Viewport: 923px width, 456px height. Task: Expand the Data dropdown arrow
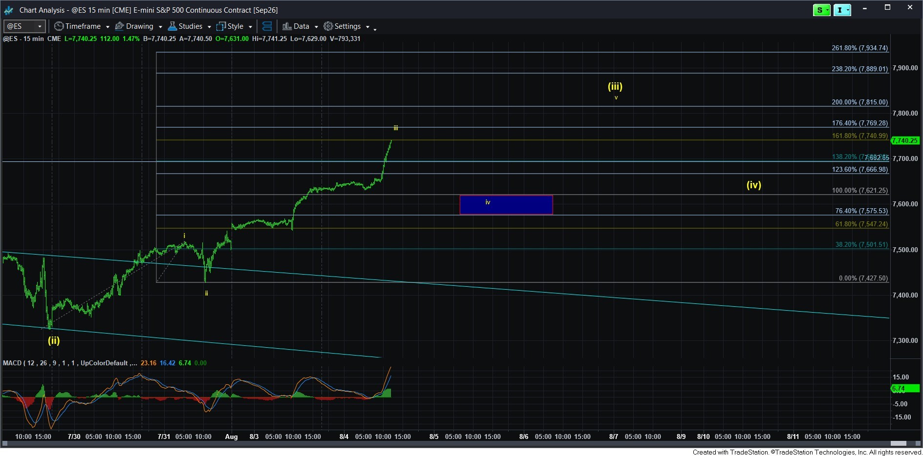(316, 27)
